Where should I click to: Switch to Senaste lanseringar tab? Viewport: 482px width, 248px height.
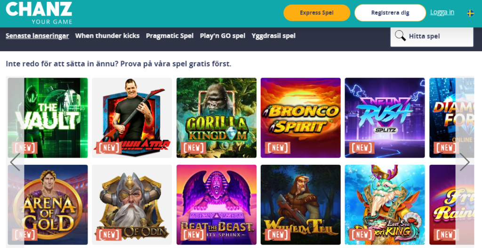click(37, 36)
